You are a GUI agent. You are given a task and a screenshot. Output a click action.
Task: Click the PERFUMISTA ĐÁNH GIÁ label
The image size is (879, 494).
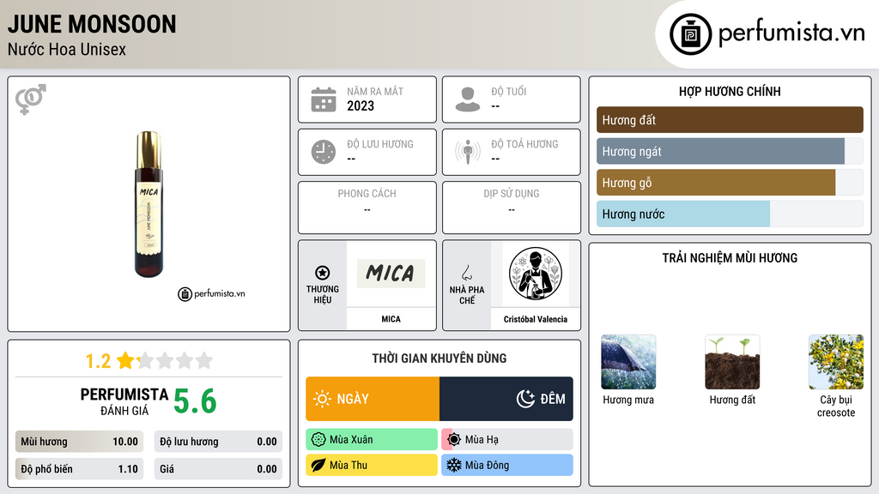124,401
